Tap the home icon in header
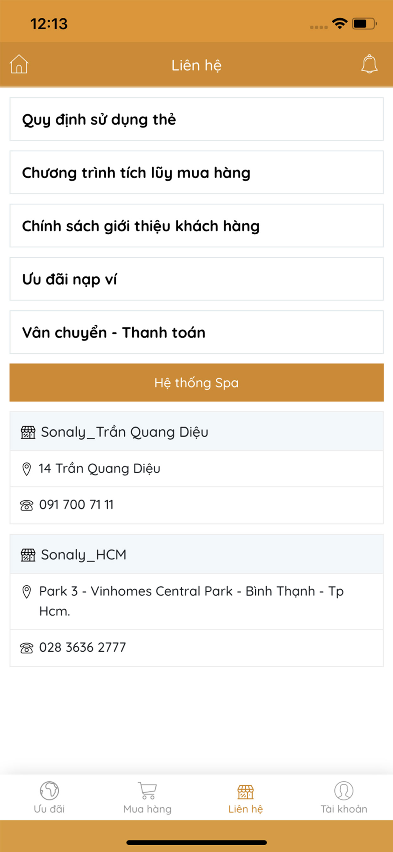Viewport: 393px width, 852px height. click(19, 64)
